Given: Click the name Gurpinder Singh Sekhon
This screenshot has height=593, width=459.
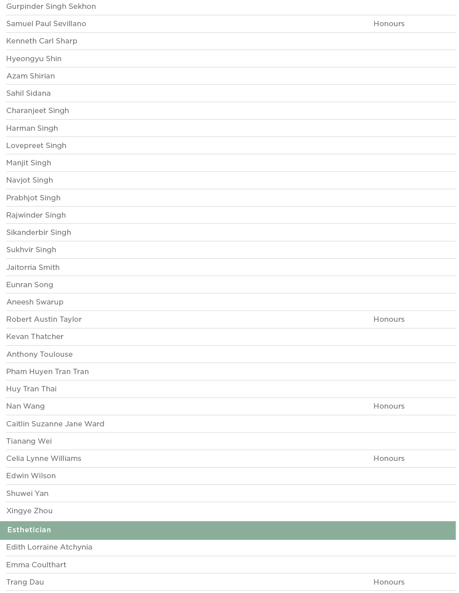Looking at the screenshot, I should point(51,7).
